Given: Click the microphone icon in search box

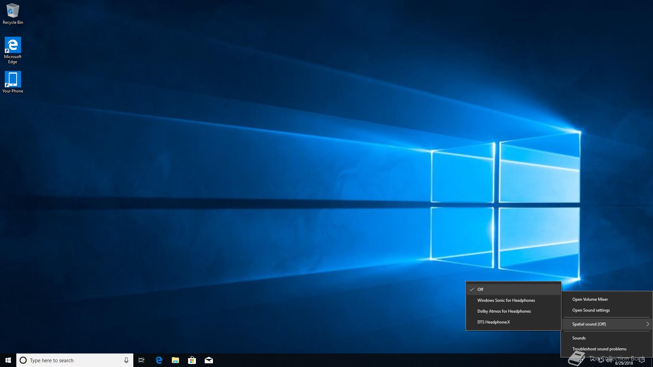Looking at the screenshot, I should 126,360.
